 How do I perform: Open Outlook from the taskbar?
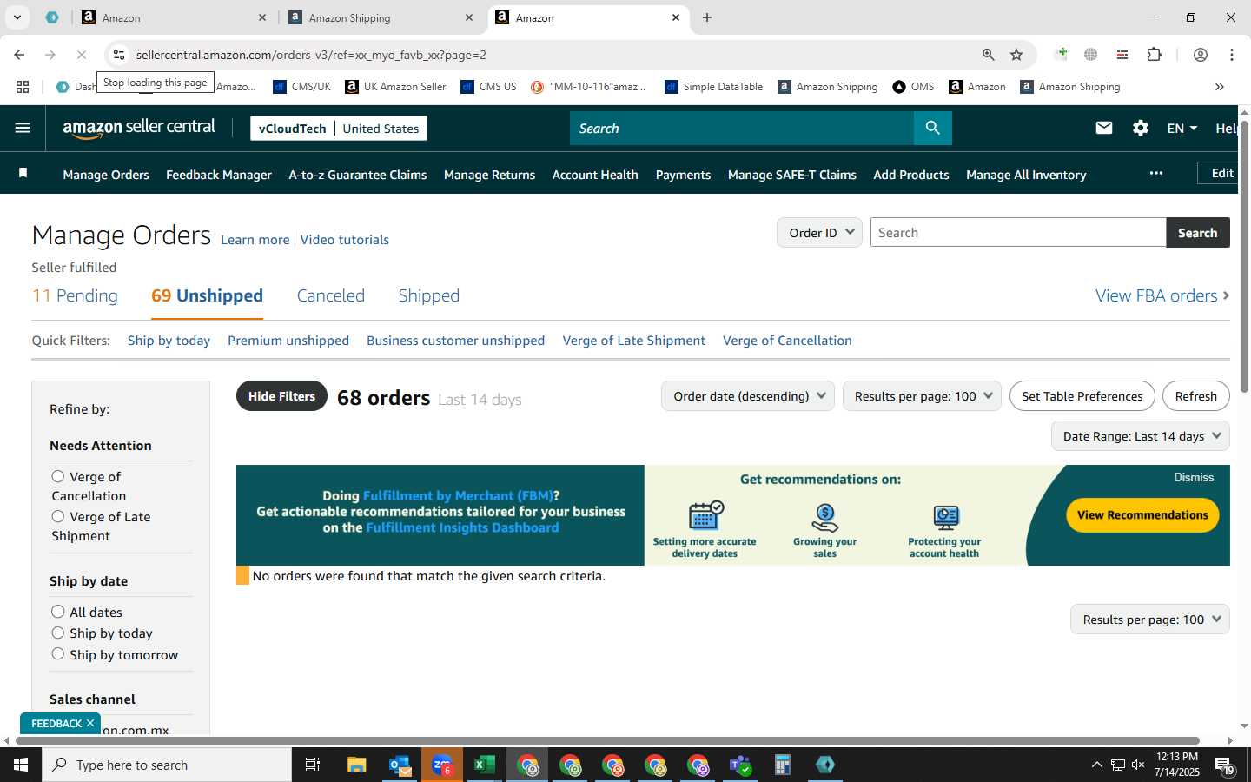(400, 765)
